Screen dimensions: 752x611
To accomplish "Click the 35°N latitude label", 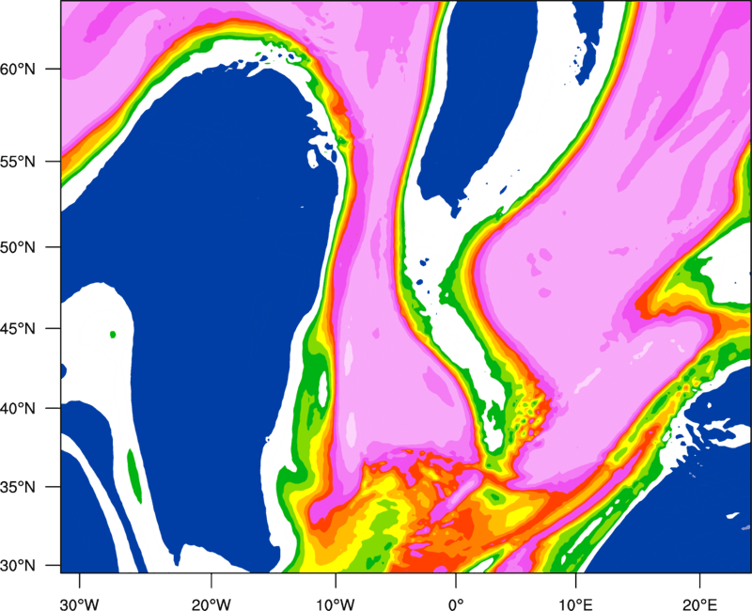I will tap(18, 487).
